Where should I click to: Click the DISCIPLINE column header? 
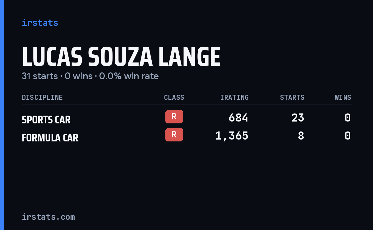tap(42, 97)
